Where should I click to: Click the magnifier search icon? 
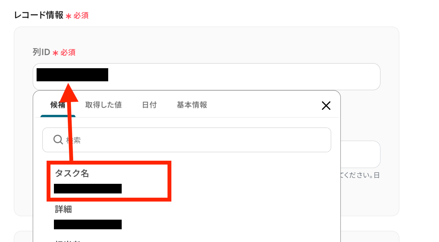(58, 139)
